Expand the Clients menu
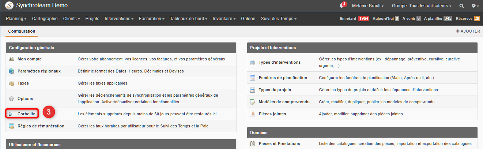This screenshot has width=483, height=149. (72, 18)
